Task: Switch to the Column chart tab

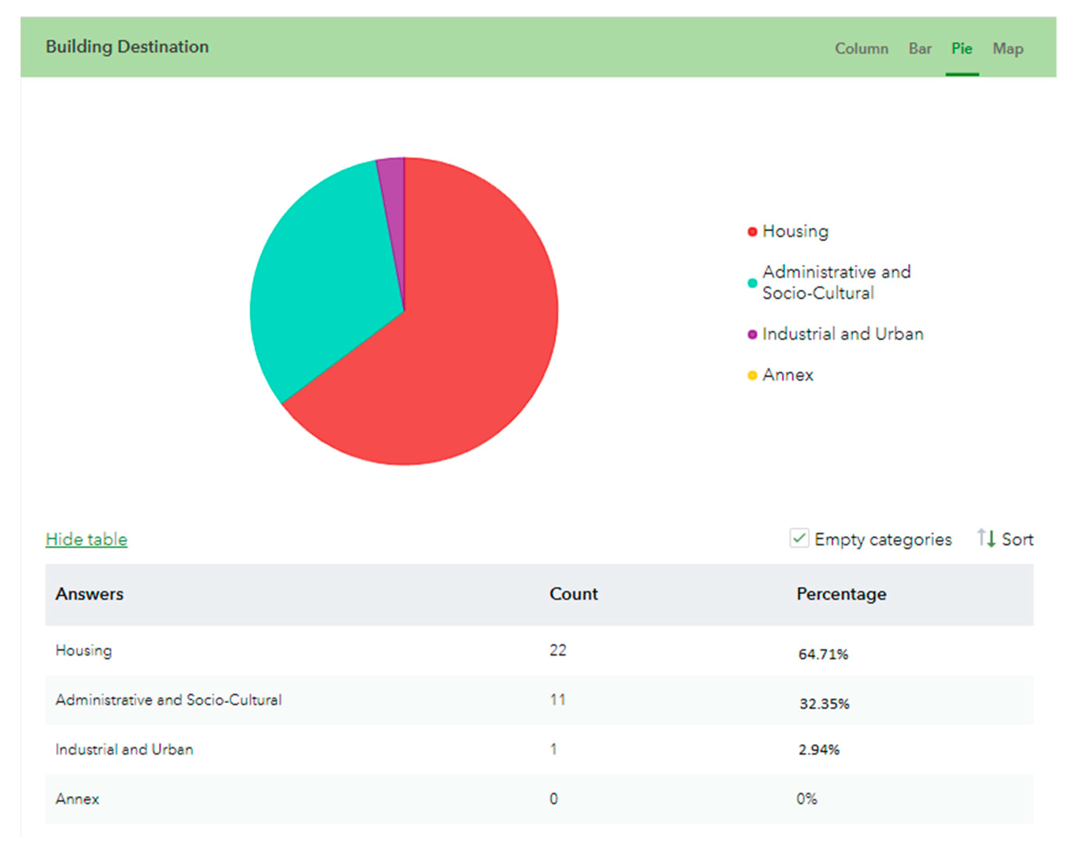Action: [x=861, y=49]
